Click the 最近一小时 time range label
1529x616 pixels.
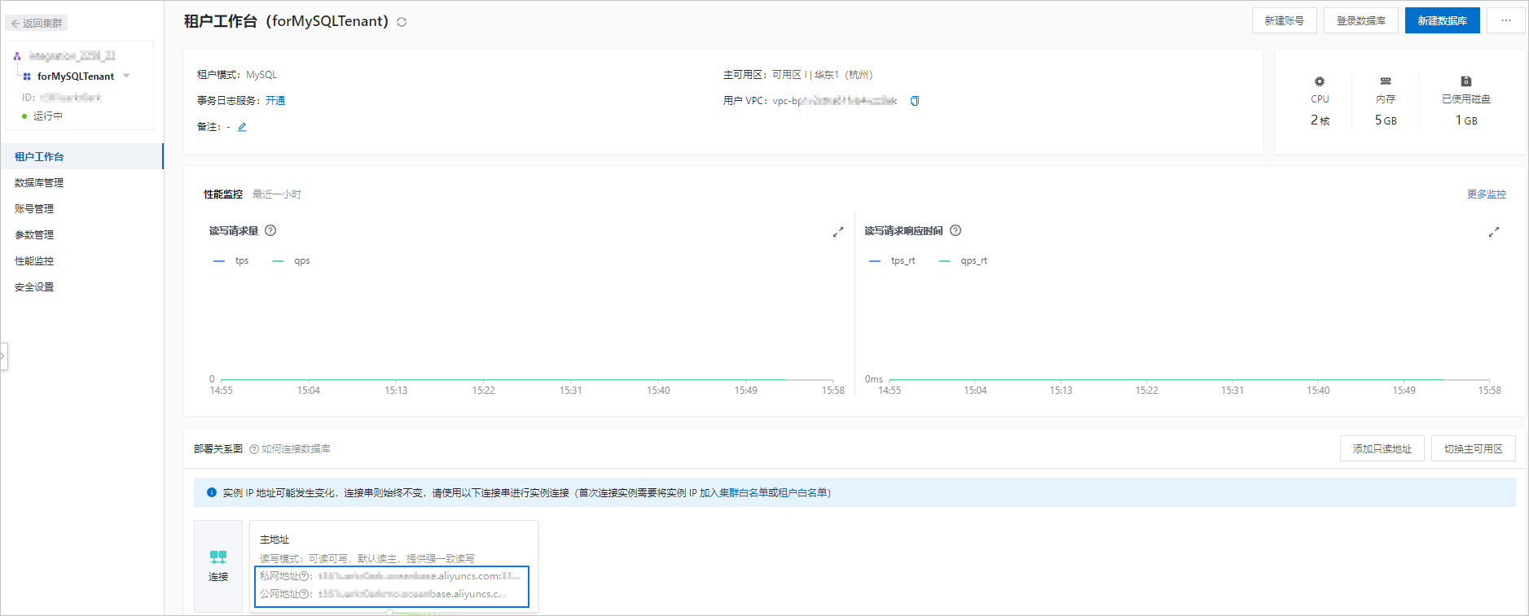[277, 194]
